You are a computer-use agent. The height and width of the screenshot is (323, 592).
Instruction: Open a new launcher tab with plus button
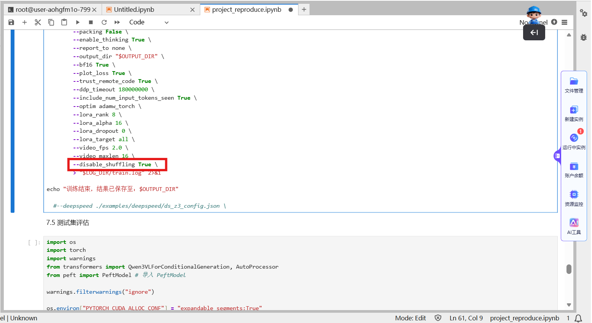[304, 10]
